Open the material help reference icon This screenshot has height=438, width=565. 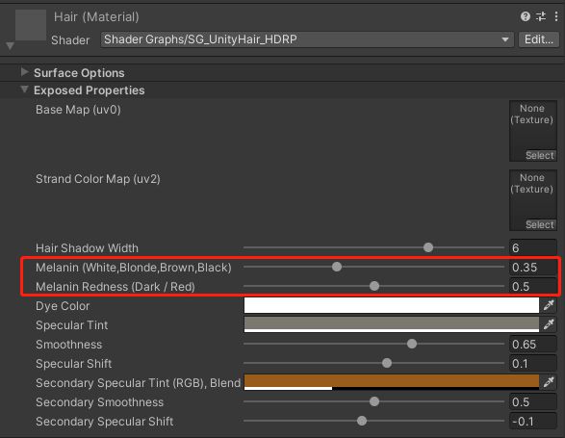(526, 16)
